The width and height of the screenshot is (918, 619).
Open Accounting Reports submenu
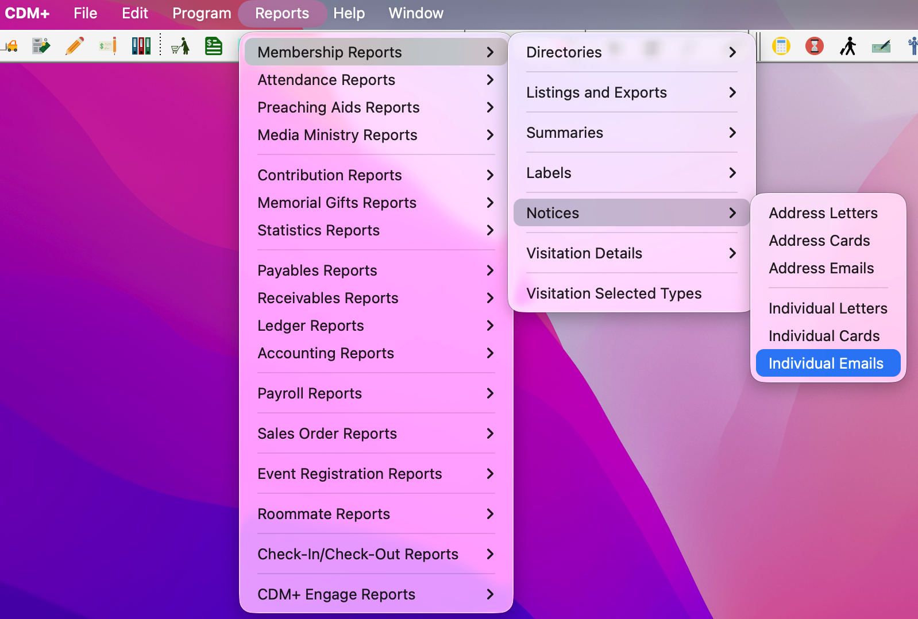click(x=376, y=353)
